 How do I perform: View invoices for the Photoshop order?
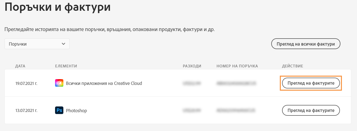tap(311, 110)
